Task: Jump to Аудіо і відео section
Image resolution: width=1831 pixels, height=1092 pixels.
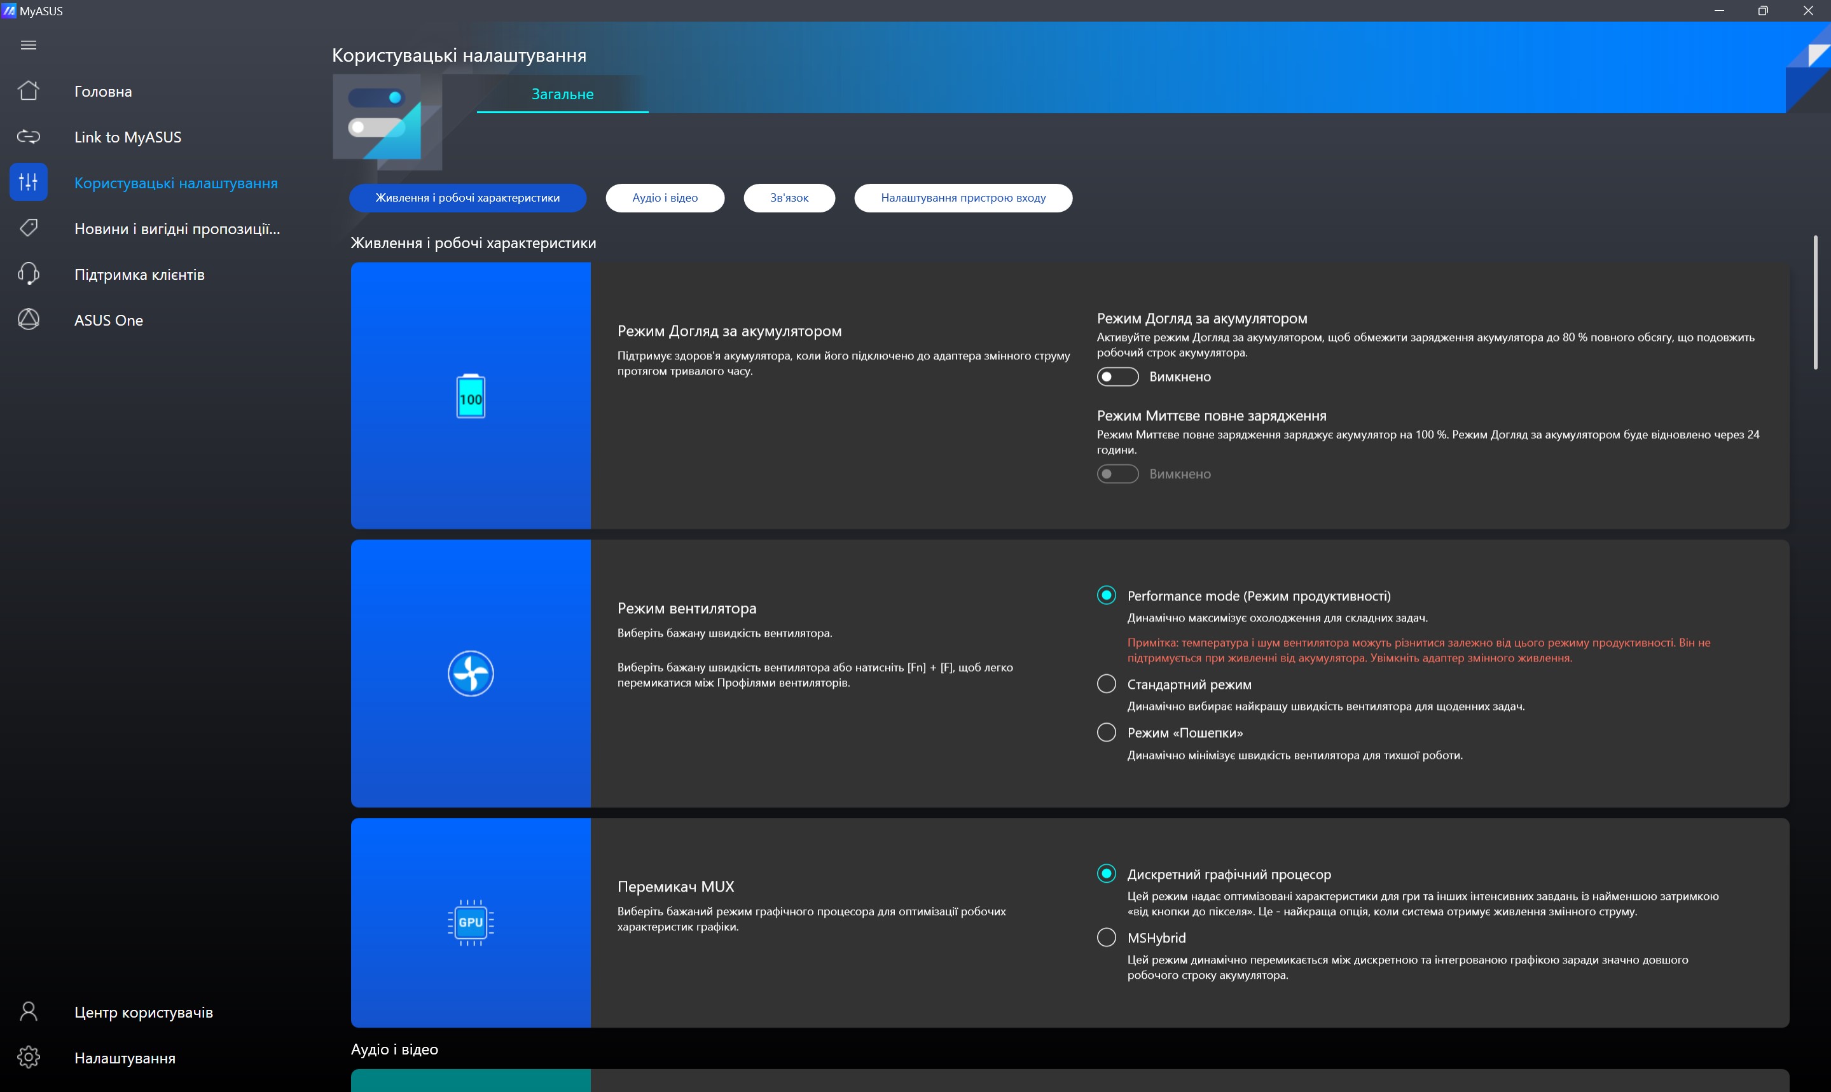Action: pos(664,198)
